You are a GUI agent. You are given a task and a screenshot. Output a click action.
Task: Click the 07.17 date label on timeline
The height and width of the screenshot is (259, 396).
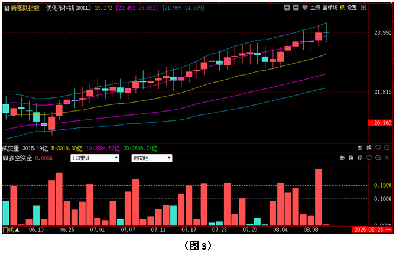coord(189,230)
